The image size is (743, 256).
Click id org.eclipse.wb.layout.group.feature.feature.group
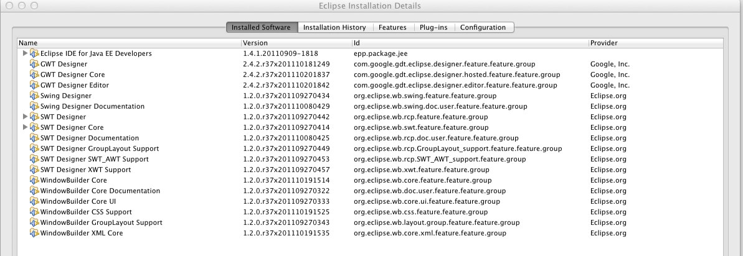[437, 222]
